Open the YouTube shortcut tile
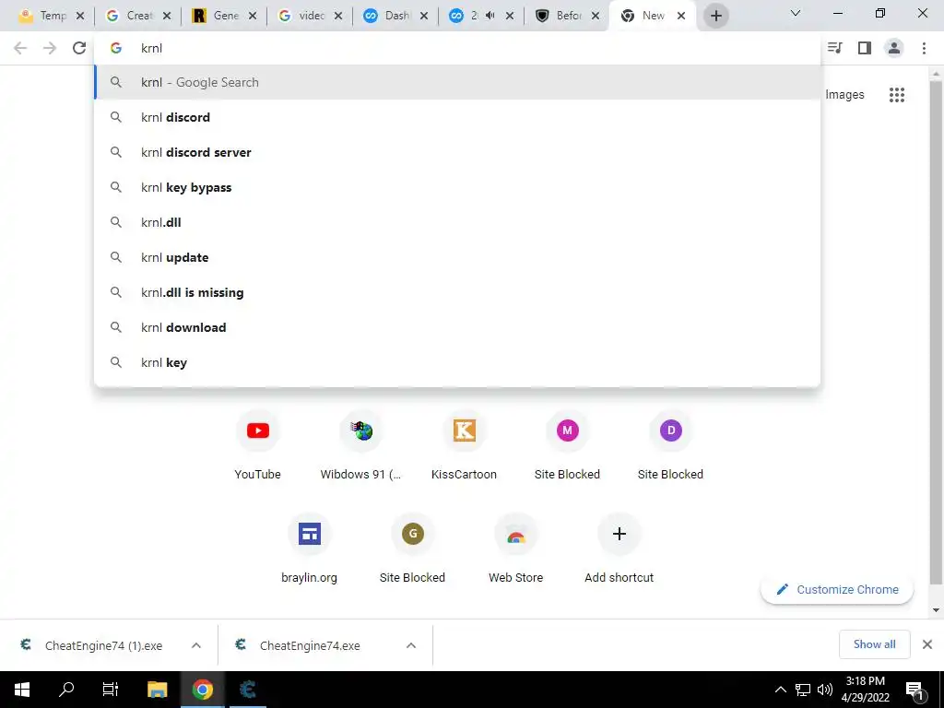 tap(258, 445)
